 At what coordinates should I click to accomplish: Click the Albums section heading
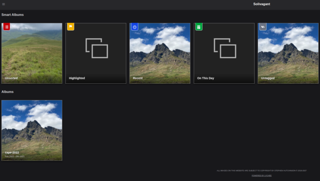(7, 92)
